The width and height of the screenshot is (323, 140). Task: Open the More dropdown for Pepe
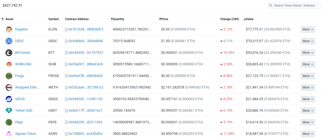tap(308, 122)
